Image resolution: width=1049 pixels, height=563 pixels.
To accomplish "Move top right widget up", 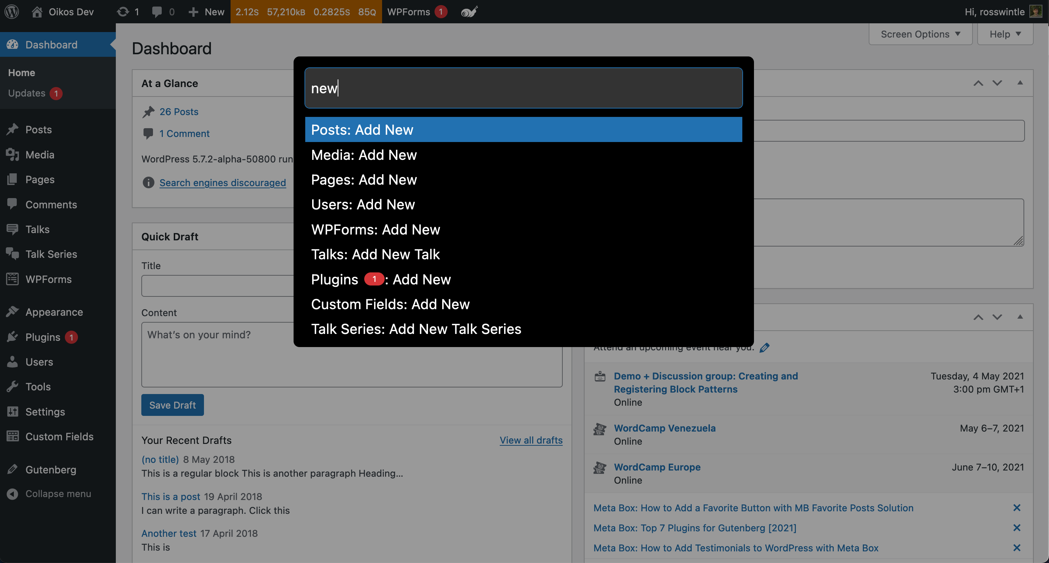I will 978,83.
